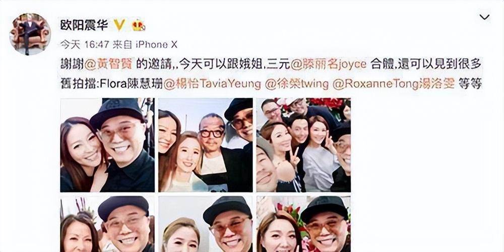The width and height of the screenshot is (504, 252).
Task: Open third photo group selfie with peace signs
Action: (303, 145)
